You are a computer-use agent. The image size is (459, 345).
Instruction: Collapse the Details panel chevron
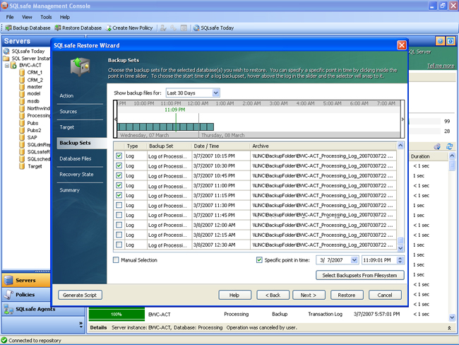click(449, 328)
